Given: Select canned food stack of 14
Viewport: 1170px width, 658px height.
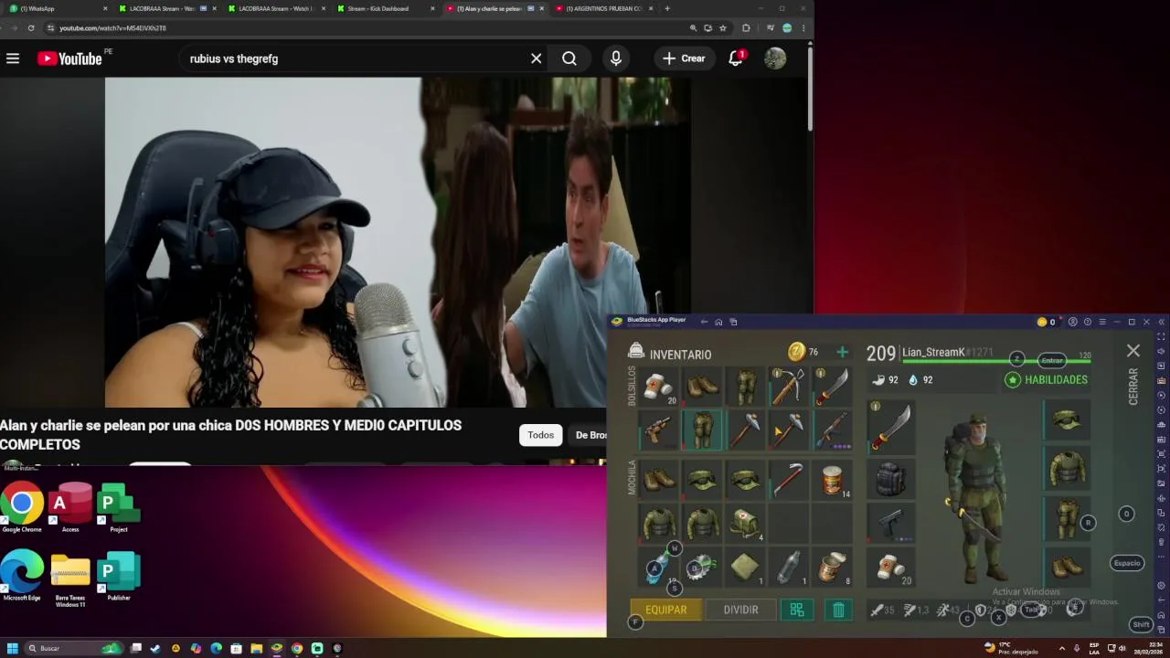Looking at the screenshot, I should (x=832, y=480).
